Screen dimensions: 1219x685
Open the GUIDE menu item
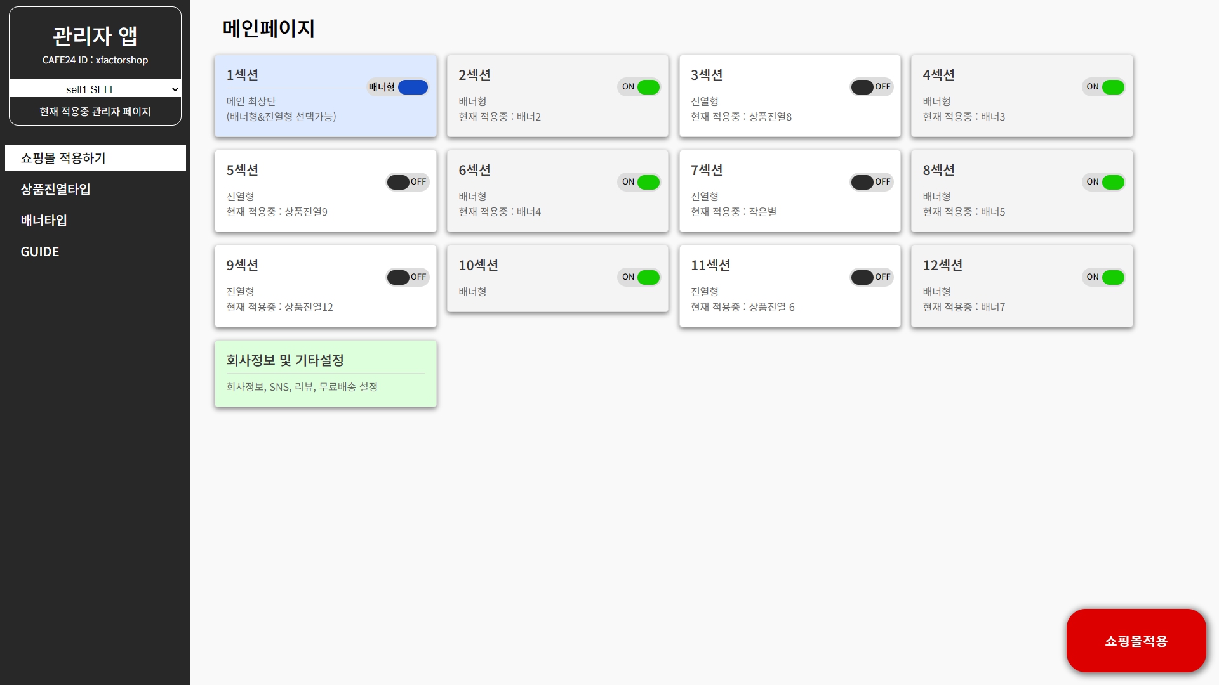coord(40,252)
